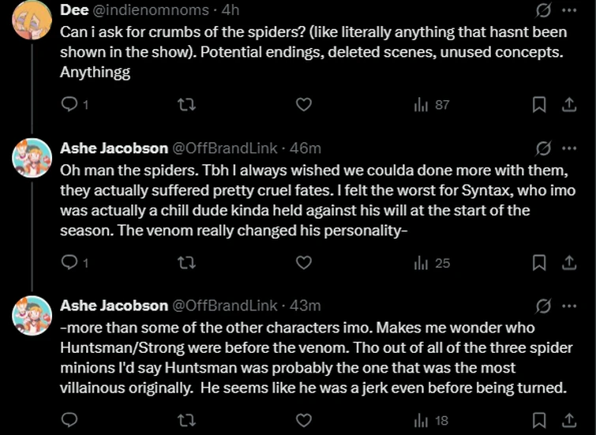Like Ashe Jacobson's 46m tweet
Screen dimensions: 596x435
click(x=303, y=262)
